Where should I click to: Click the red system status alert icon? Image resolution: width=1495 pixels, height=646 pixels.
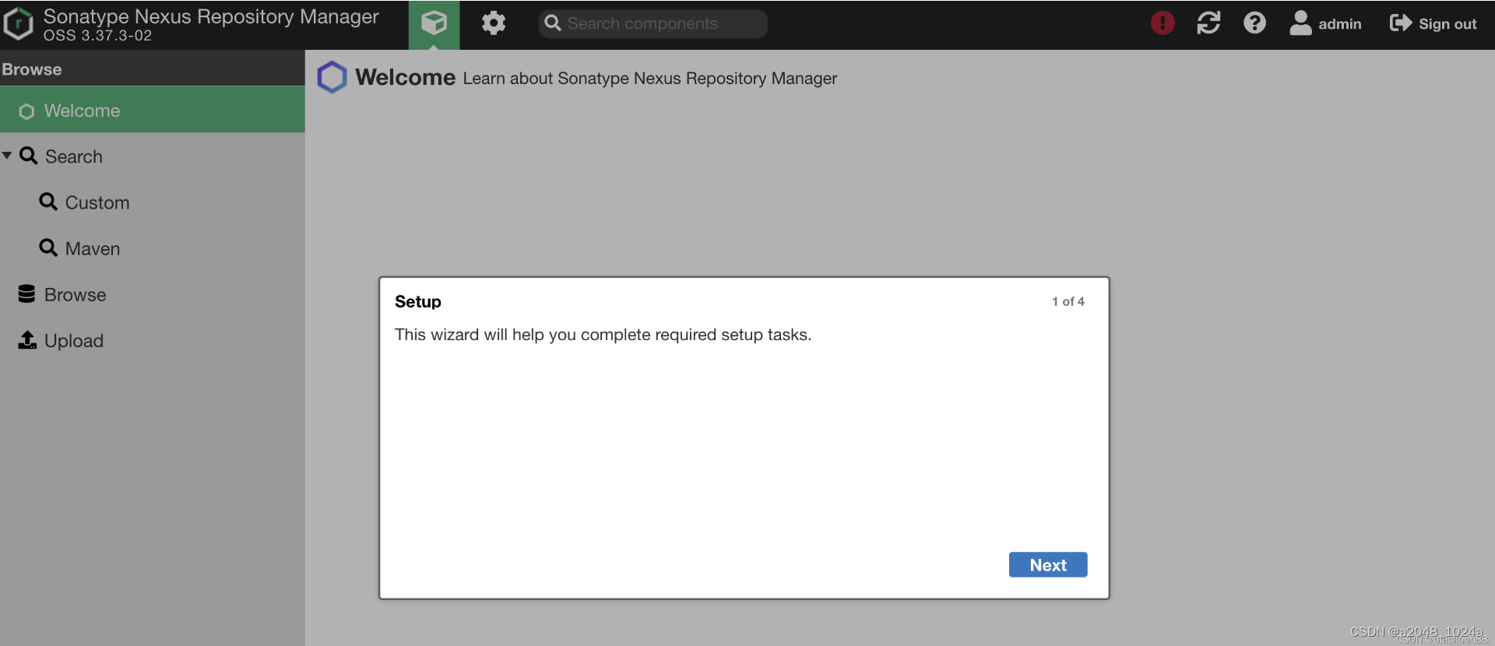point(1163,23)
